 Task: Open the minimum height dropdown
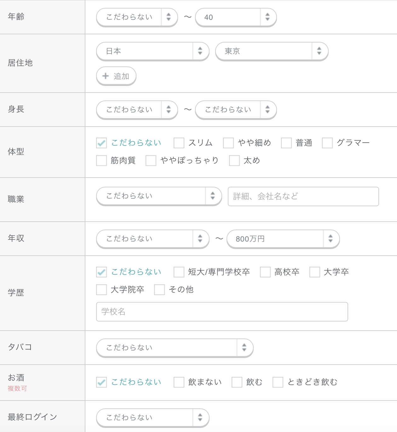(137, 110)
